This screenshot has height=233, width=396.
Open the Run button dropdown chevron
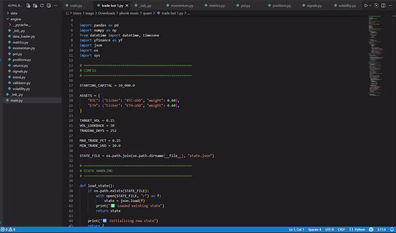coord(370,5)
